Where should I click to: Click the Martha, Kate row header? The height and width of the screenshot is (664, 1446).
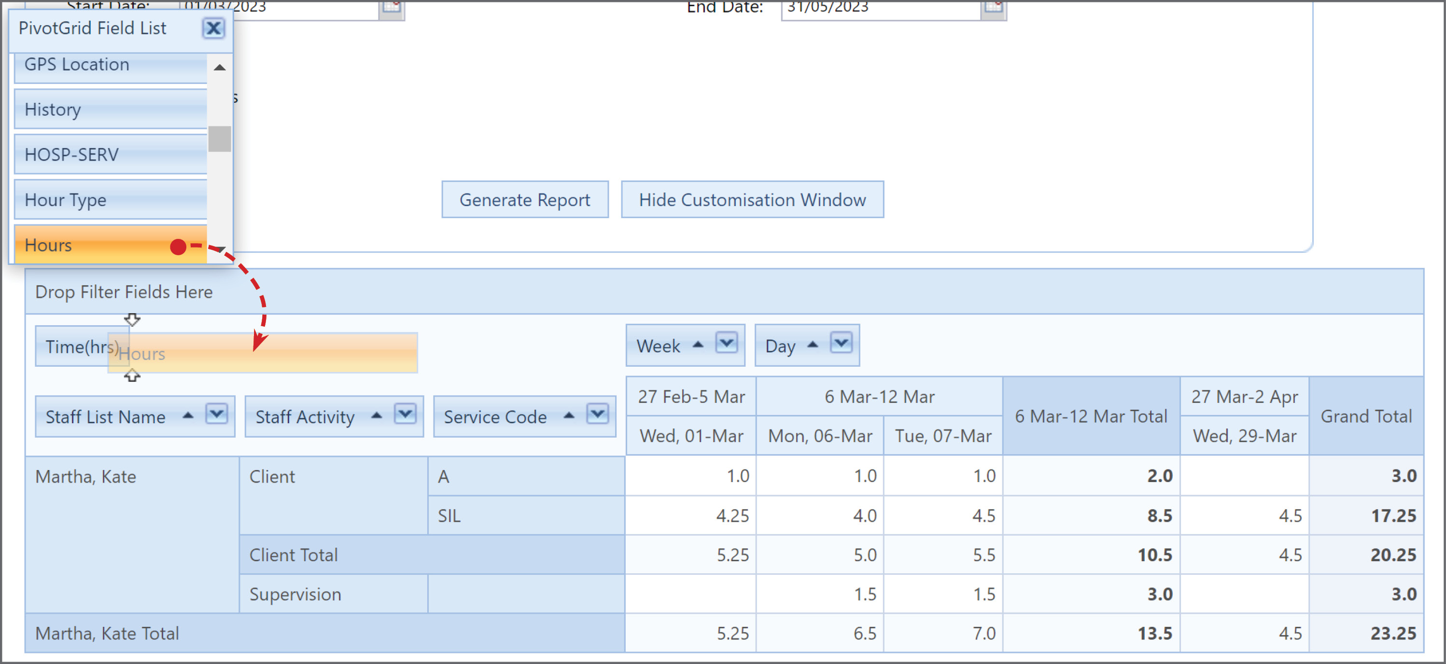point(132,534)
